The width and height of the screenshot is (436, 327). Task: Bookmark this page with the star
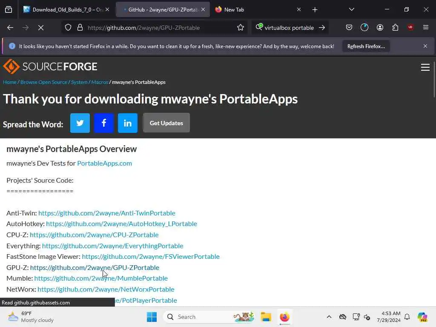(x=241, y=28)
